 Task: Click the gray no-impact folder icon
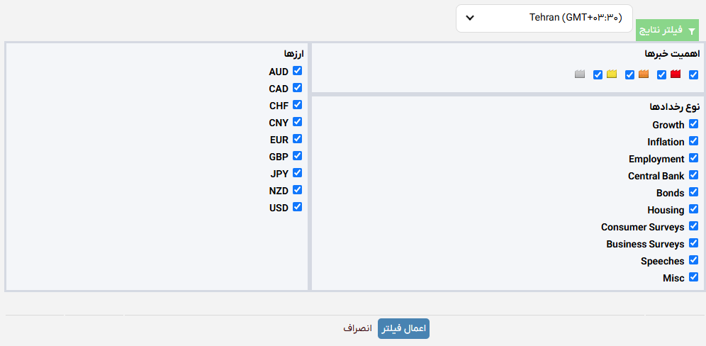coord(580,74)
